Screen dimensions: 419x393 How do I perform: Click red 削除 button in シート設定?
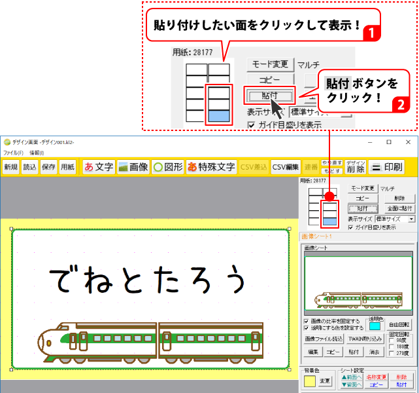(x=401, y=377)
